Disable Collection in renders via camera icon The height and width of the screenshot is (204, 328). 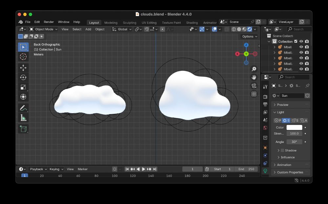(307, 41)
